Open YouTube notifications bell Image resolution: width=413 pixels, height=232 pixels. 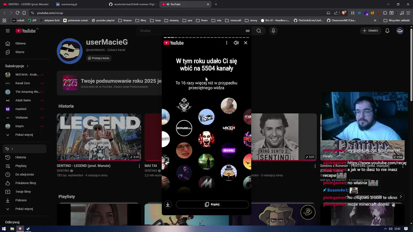click(x=388, y=31)
